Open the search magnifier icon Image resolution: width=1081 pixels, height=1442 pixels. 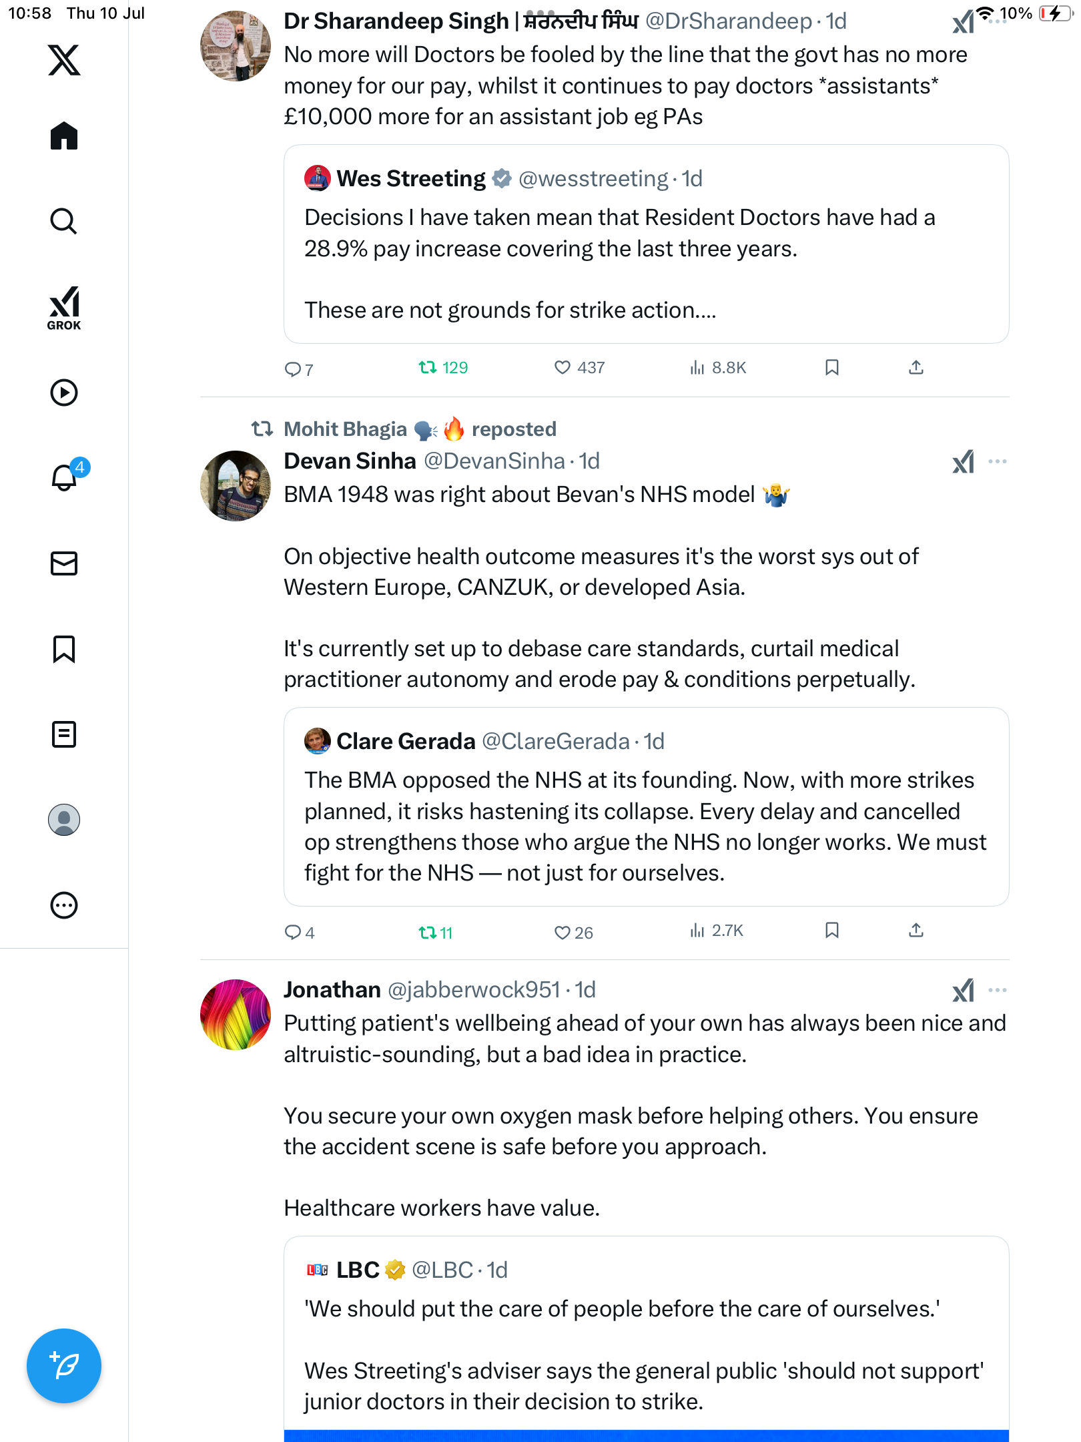coord(64,221)
